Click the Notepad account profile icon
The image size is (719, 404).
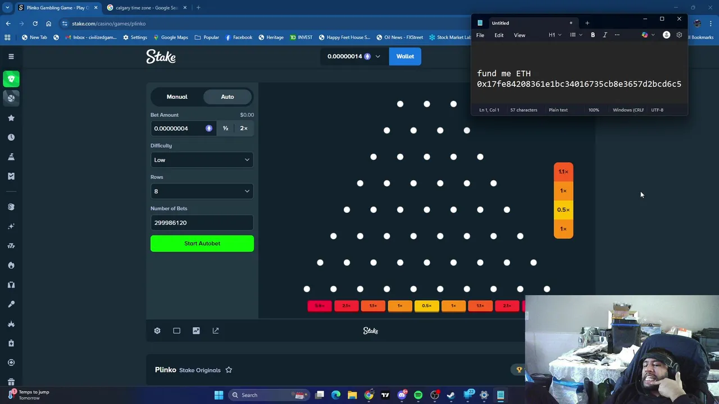tap(666, 35)
